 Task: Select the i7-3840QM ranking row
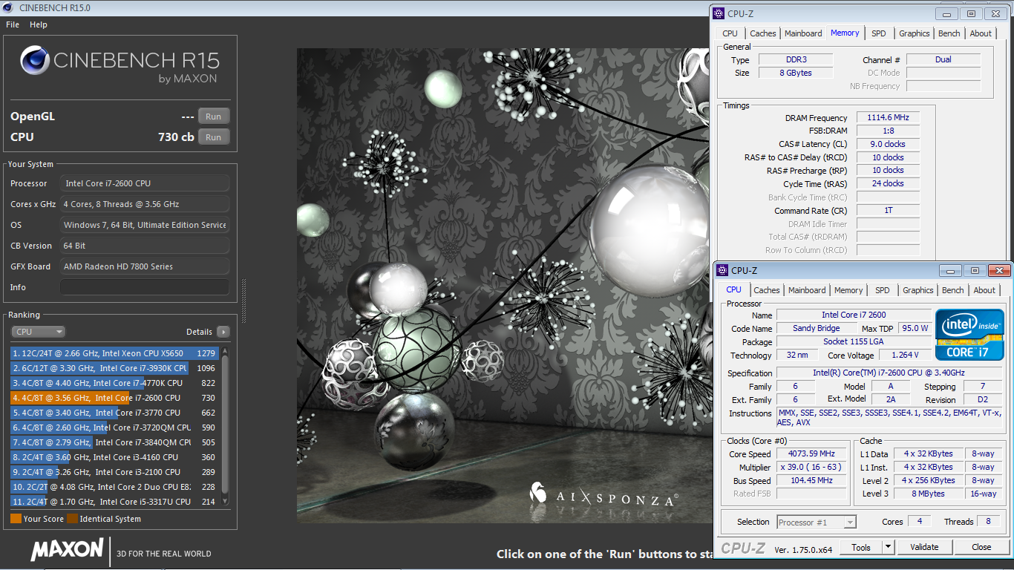(115, 442)
